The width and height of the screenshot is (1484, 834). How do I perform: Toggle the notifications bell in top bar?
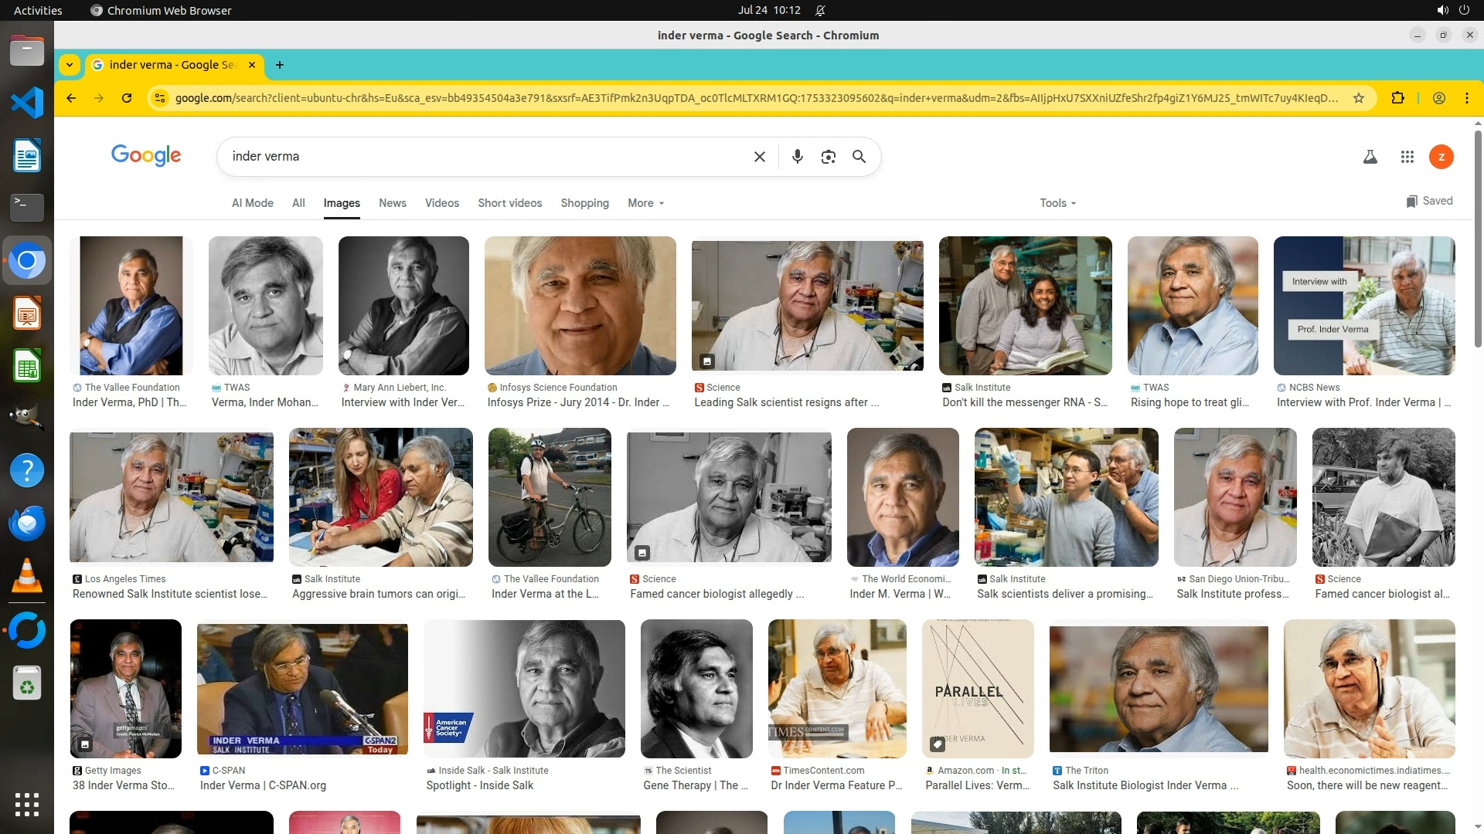[820, 10]
